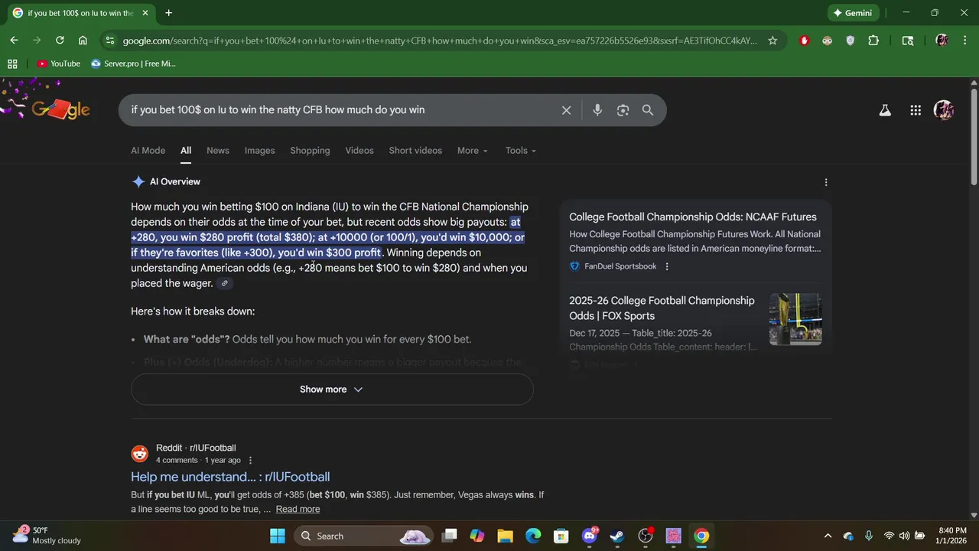
Task: Open the search tabs side panel icon
Action: [x=908, y=41]
